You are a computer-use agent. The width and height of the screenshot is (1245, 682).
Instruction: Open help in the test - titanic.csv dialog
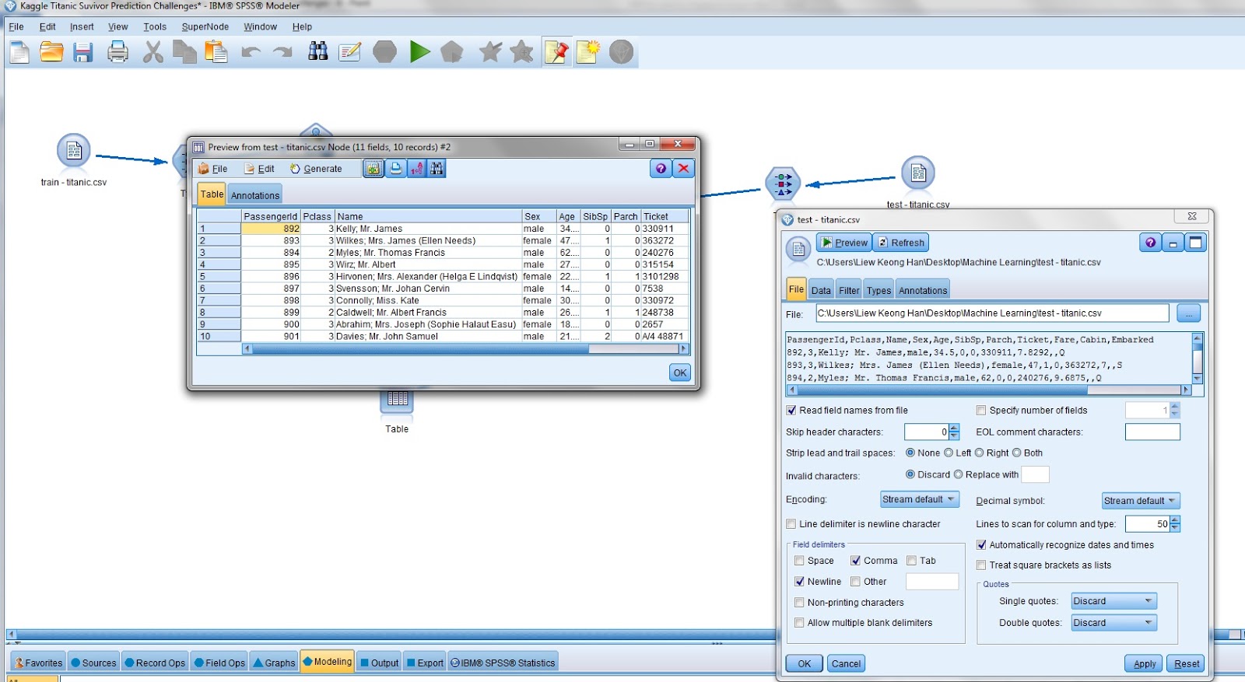[1150, 243]
